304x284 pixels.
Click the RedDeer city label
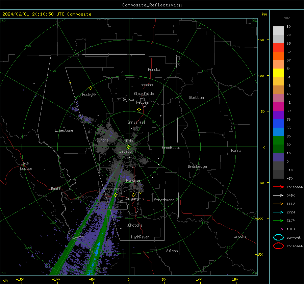tap(143, 102)
